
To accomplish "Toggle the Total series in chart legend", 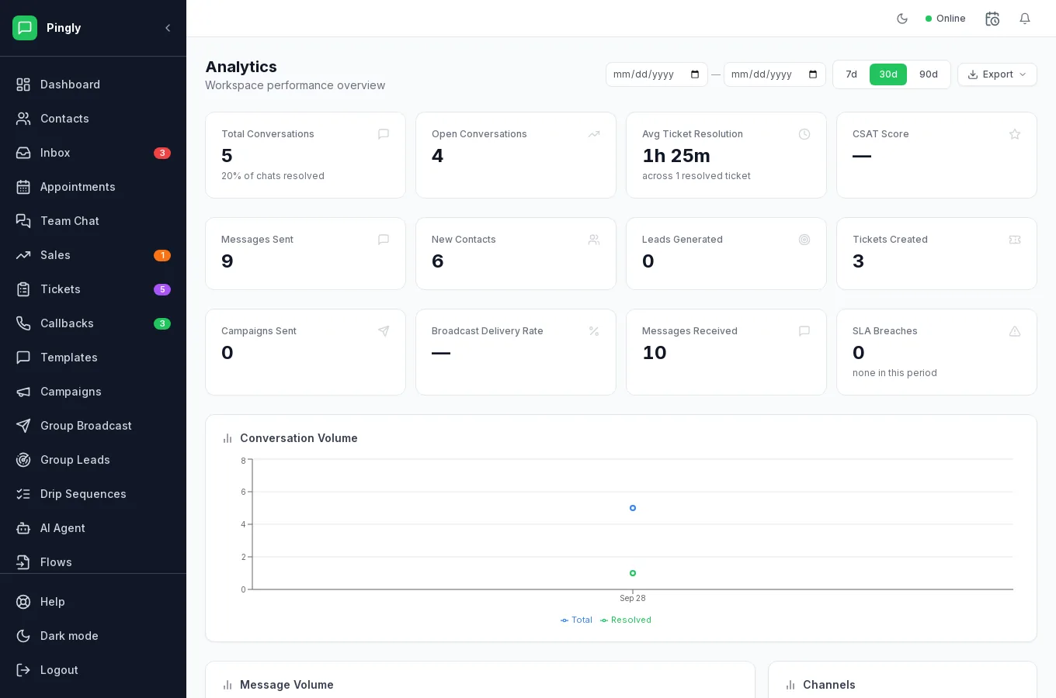I will 576,620.
